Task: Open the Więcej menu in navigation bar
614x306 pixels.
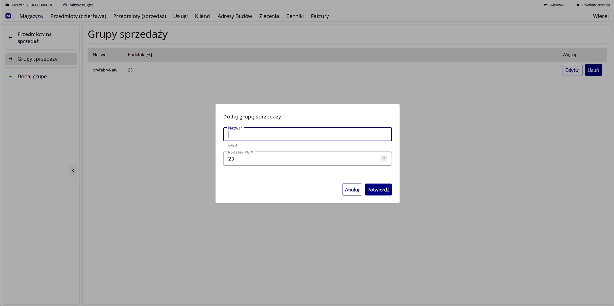Action: pyautogui.click(x=600, y=16)
